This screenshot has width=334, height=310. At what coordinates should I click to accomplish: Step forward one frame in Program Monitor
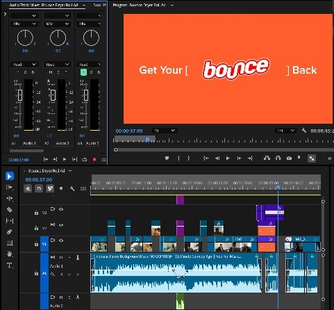pyautogui.click(x=239, y=158)
